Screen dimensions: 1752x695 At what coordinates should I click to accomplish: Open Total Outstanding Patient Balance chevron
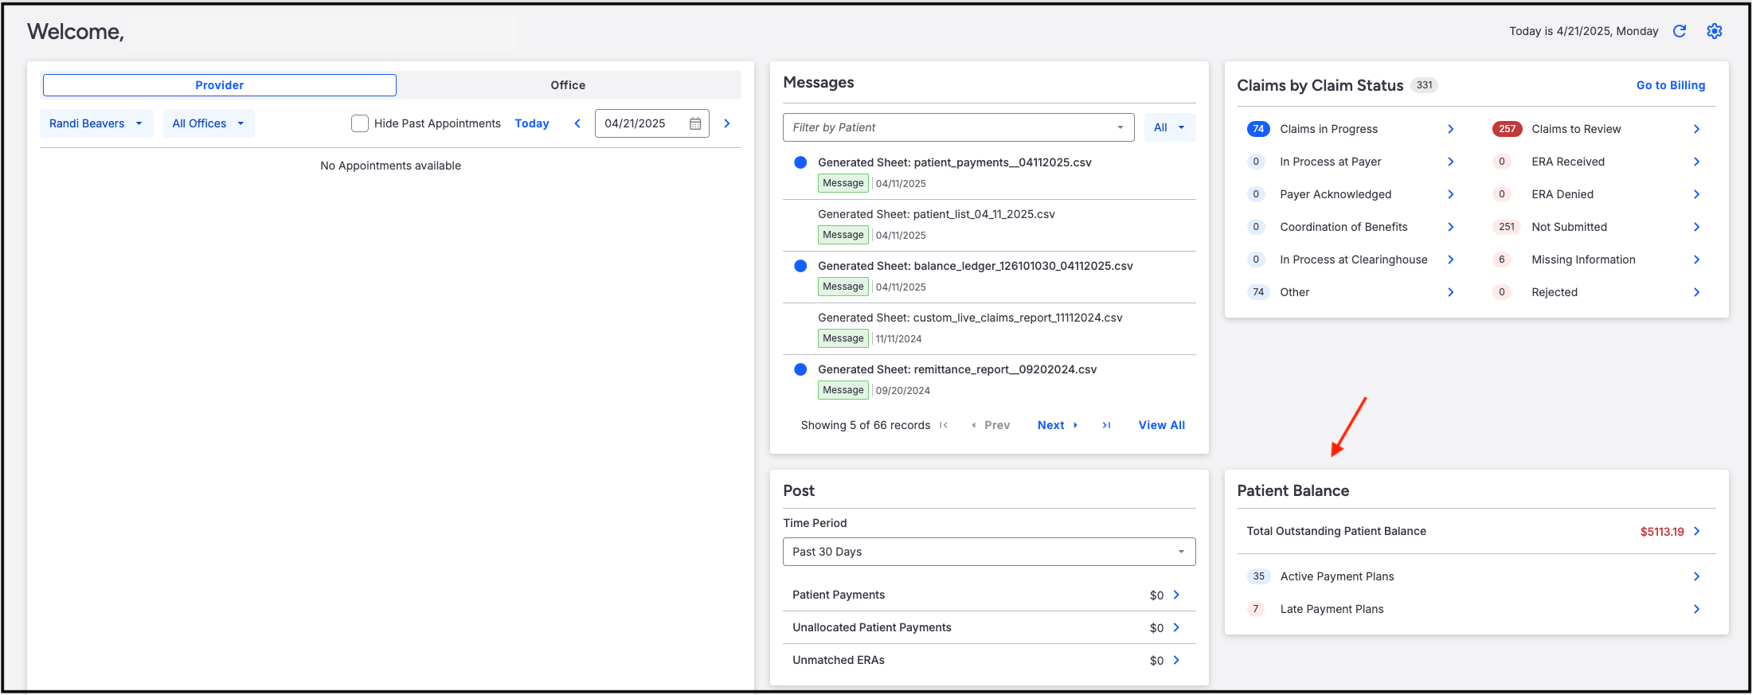pyautogui.click(x=1697, y=531)
